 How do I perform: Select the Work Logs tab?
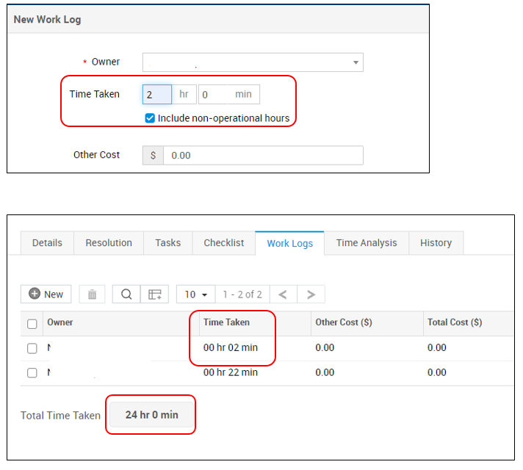pyautogui.click(x=289, y=243)
